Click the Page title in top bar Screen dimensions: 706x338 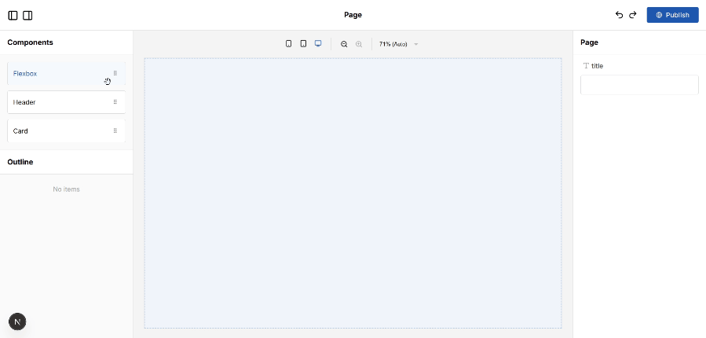[x=353, y=15]
